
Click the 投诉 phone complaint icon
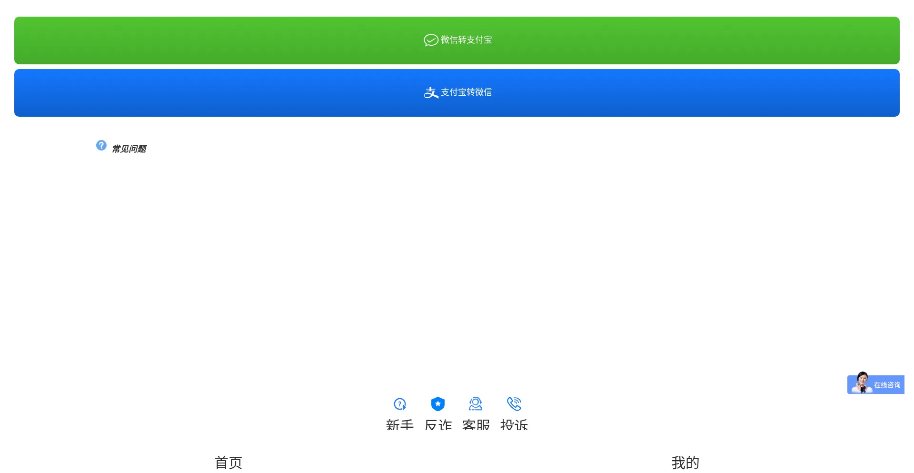click(514, 404)
